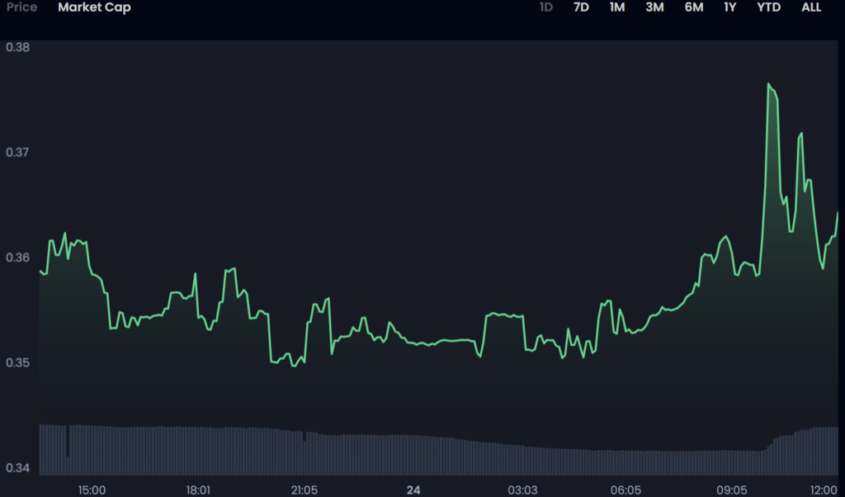Switch to the Price tab
The height and width of the screenshot is (497, 845).
click(x=21, y=7)
